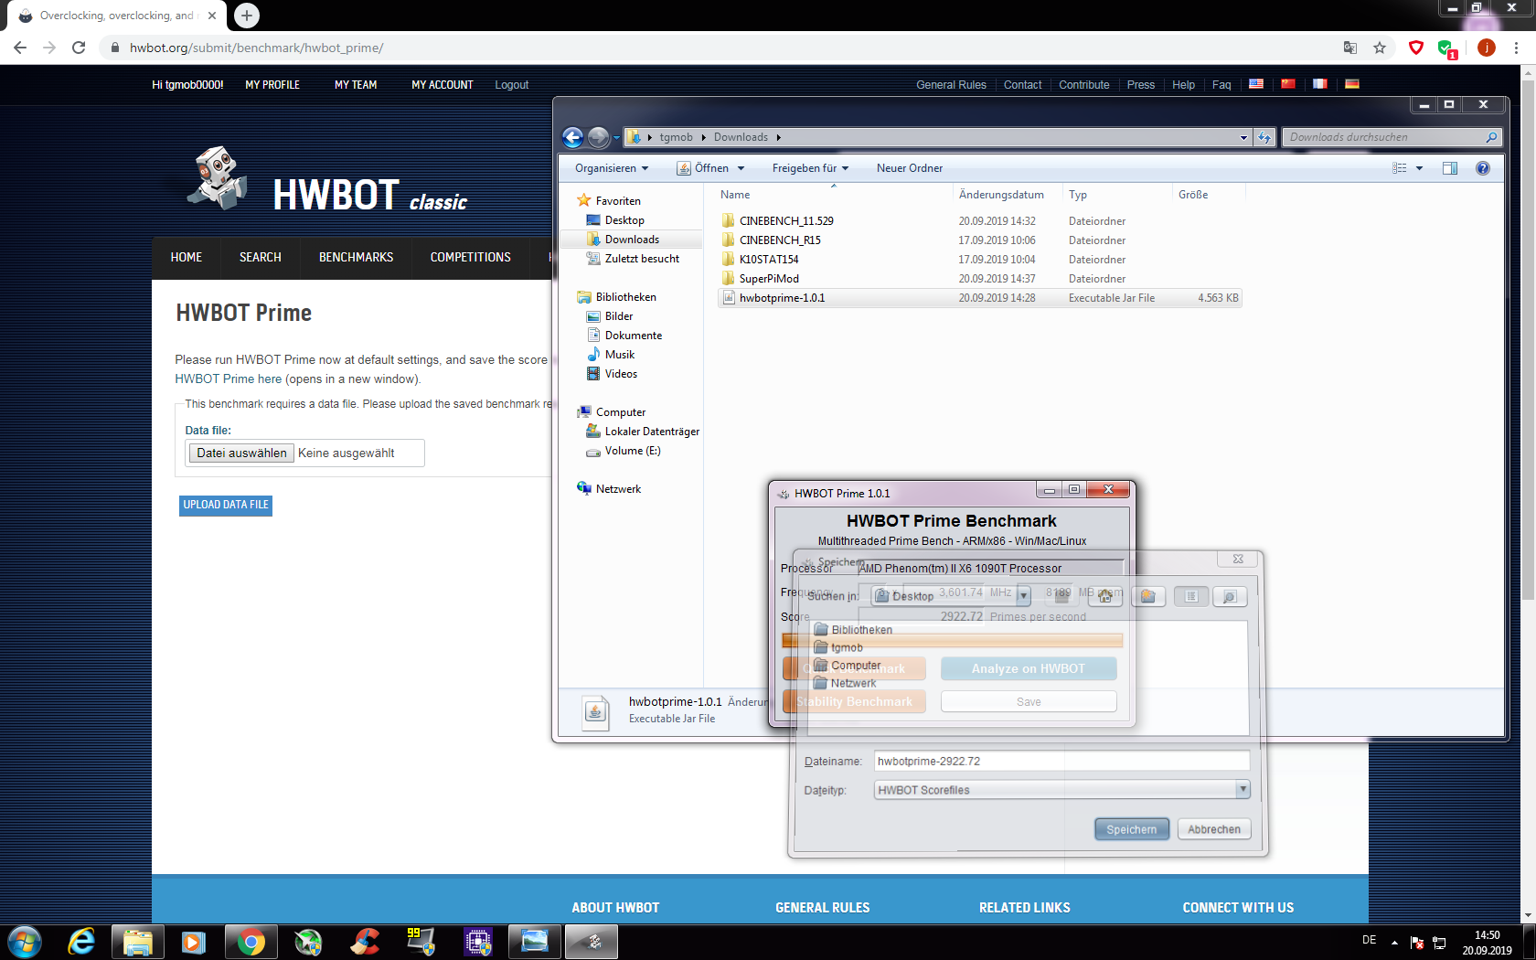Viewport: 1536px width, 960px height.
Task: Open CCleaner from the taskbar
Action: [365, 942]
